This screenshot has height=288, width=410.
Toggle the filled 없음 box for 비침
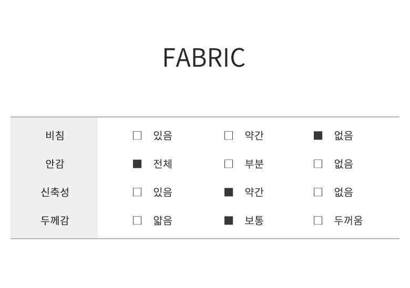click(x=318, y=135)
